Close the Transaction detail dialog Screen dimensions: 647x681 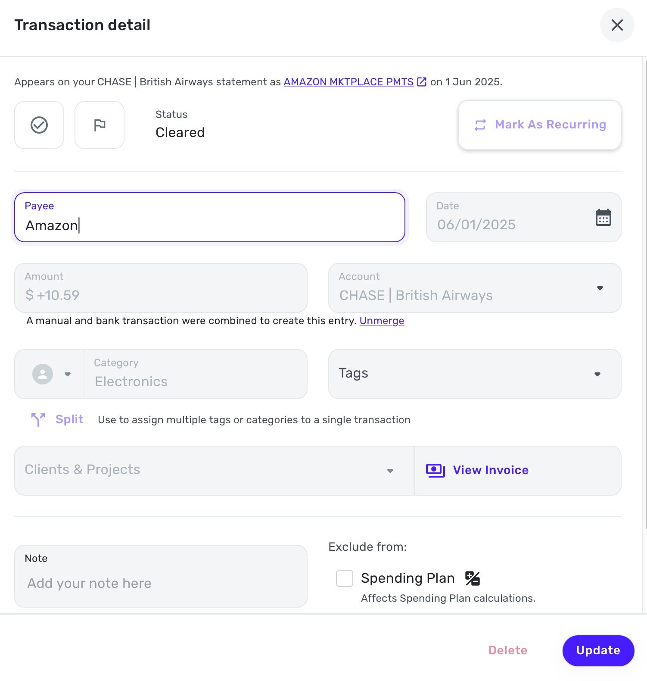coord(617,25)
